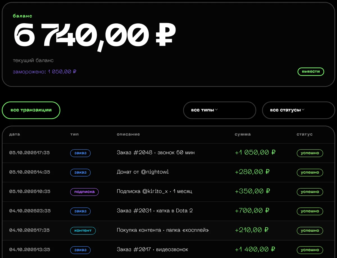This screenshot has height=258, width=337.
Task: Select description "Донат от @nightowl"
Action: (143, 172)
